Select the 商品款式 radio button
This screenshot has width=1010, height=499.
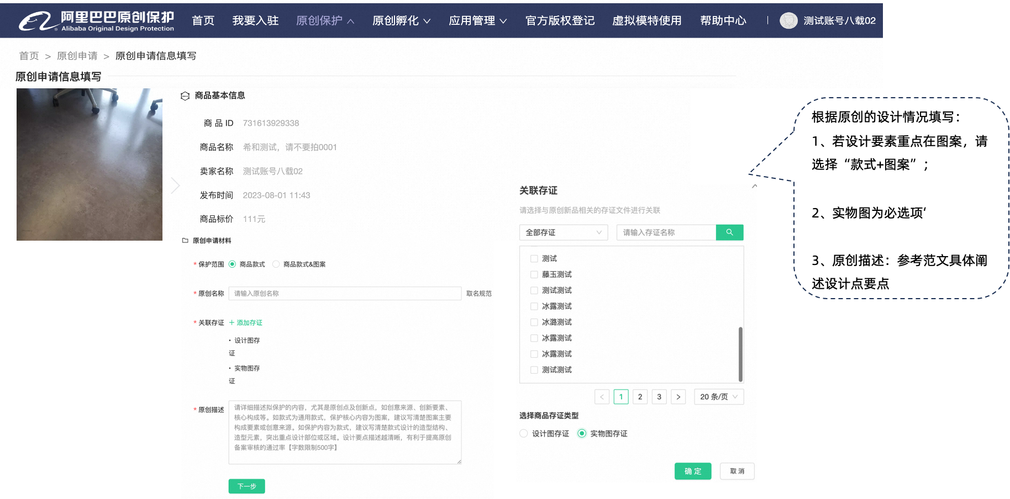pos(232,264)
